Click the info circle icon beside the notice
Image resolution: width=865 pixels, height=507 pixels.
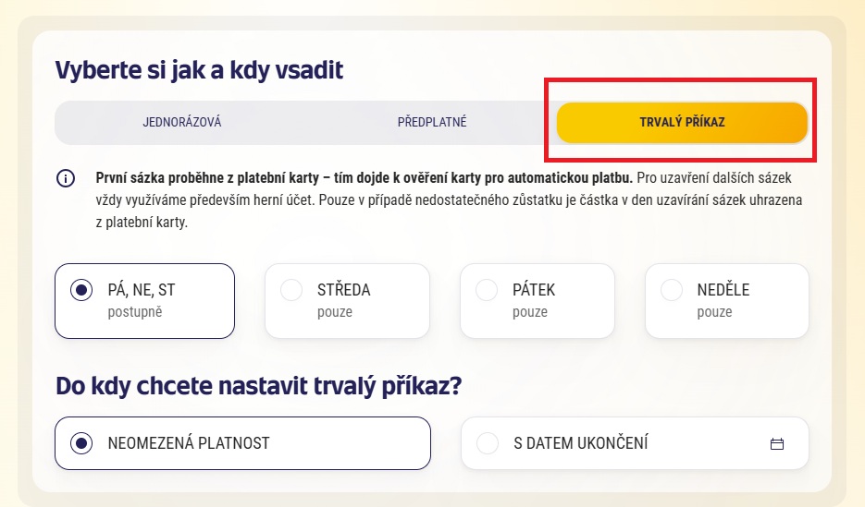pyautogui.click(x=66, y=178)
